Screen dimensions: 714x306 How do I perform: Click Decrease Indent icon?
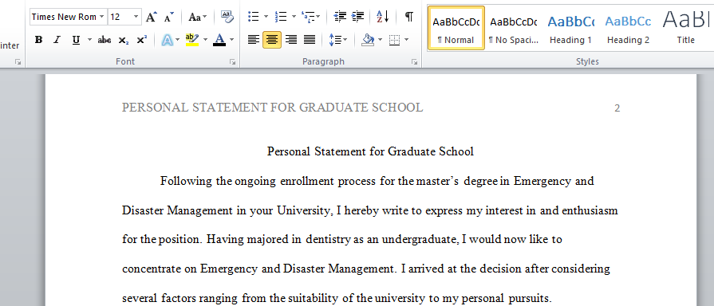coord(340,18)
